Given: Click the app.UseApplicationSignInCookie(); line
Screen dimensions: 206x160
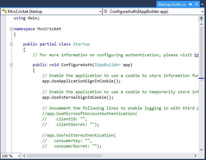Looking at the screenshot, I should (x=81, y=81).
